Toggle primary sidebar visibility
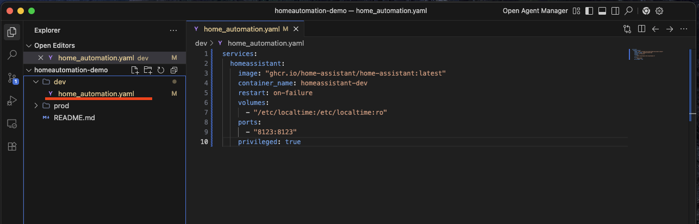The width and height of the screenshot is (699, 224). [589, 11]
